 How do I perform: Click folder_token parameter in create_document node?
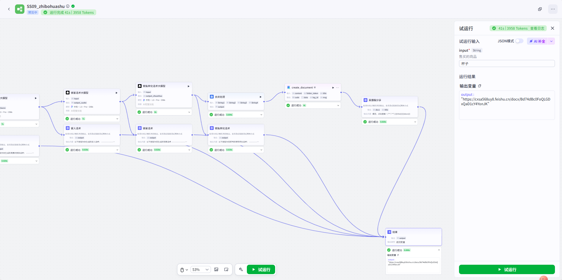[311, 93]
